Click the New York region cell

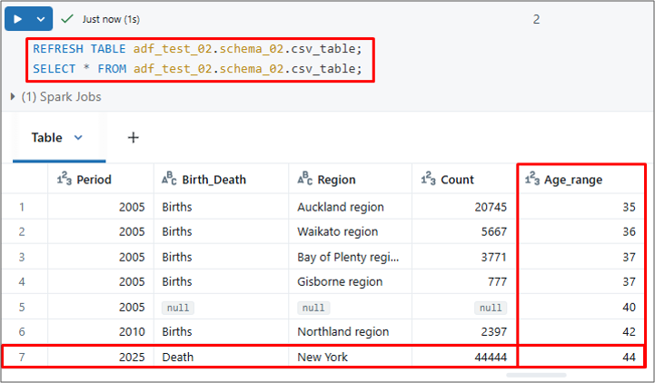click(x=323, y=358)
